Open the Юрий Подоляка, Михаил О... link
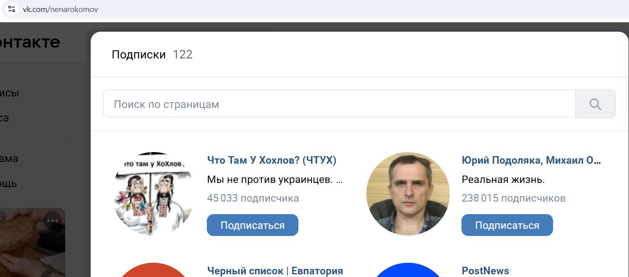The width and height of the screenshot is (629, 277). [x=531, y=160]
